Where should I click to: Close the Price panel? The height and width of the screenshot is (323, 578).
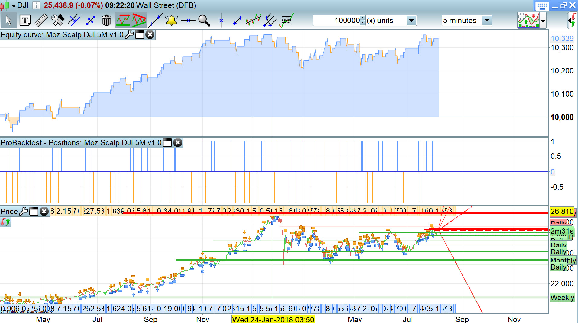(x=44, y=211)
